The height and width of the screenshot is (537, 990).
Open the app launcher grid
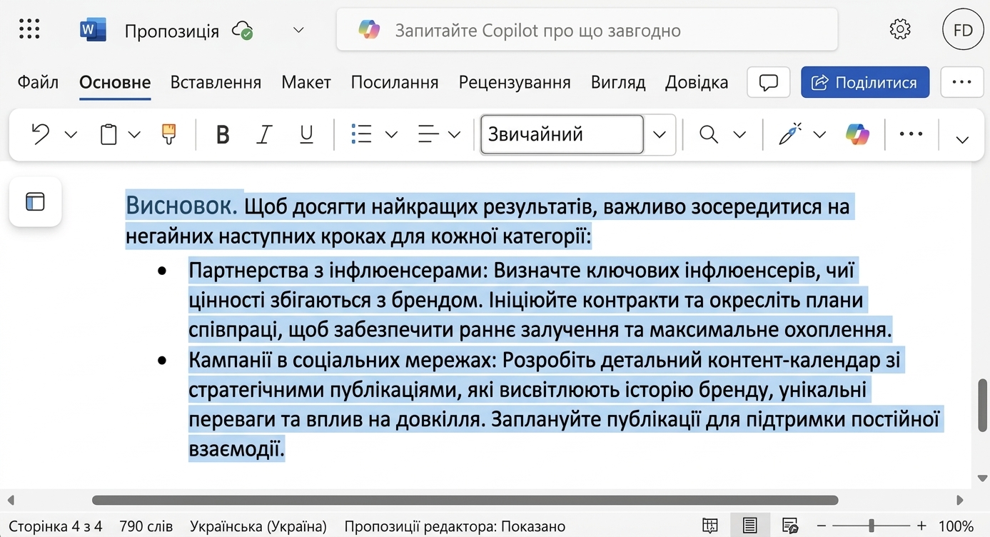[x=29, y=29]
